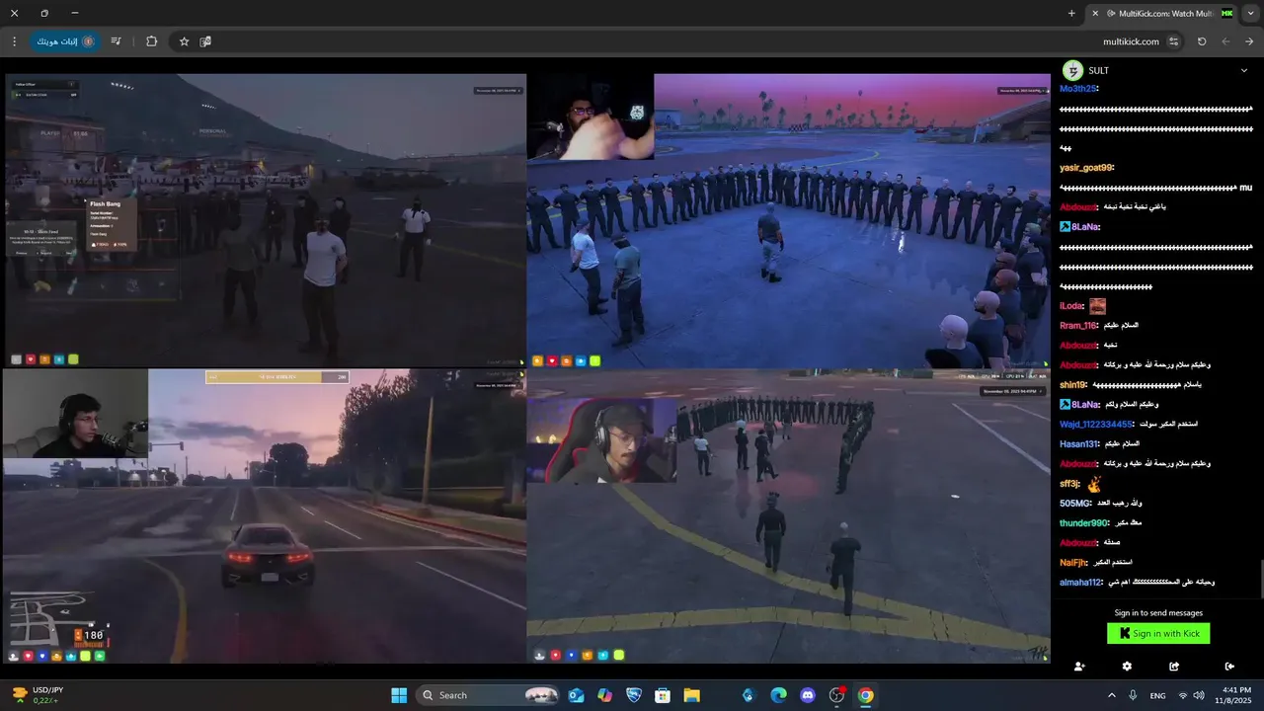Click username shin19 in chat
This screenshot has height=711, width=1264.
[x=1073, y=384]
